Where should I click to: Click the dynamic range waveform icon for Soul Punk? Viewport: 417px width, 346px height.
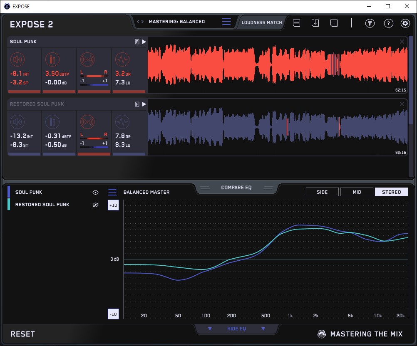pyautogui.click(x=122, y=60)
